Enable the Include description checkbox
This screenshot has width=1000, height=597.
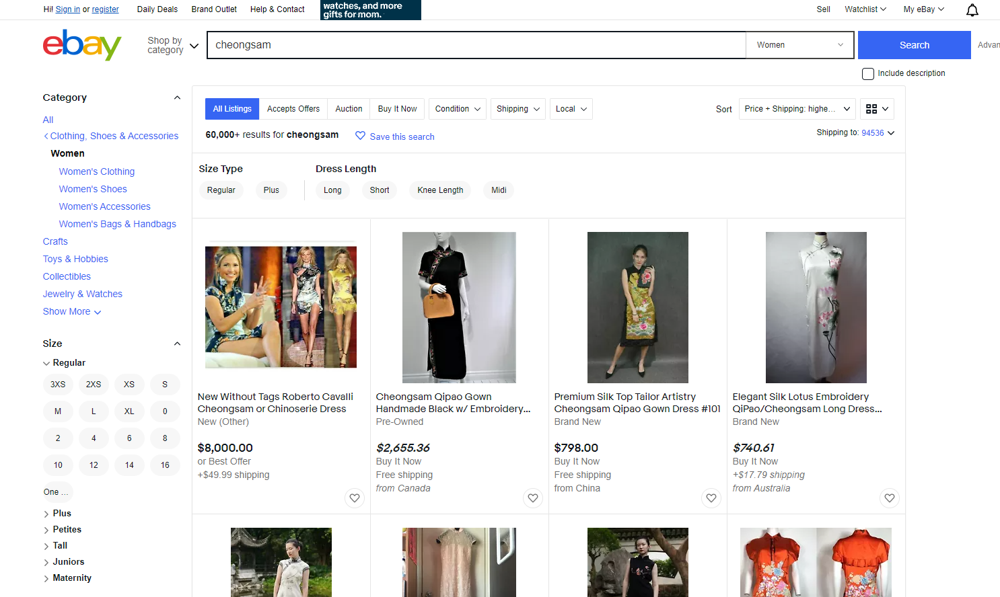pyautogui.click(x=868, y=74)
